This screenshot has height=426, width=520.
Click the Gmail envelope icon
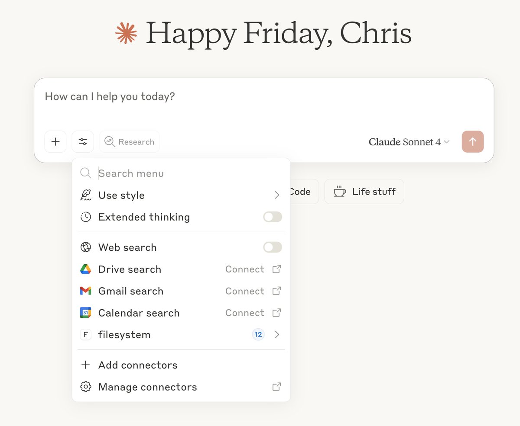coord(86,291)
